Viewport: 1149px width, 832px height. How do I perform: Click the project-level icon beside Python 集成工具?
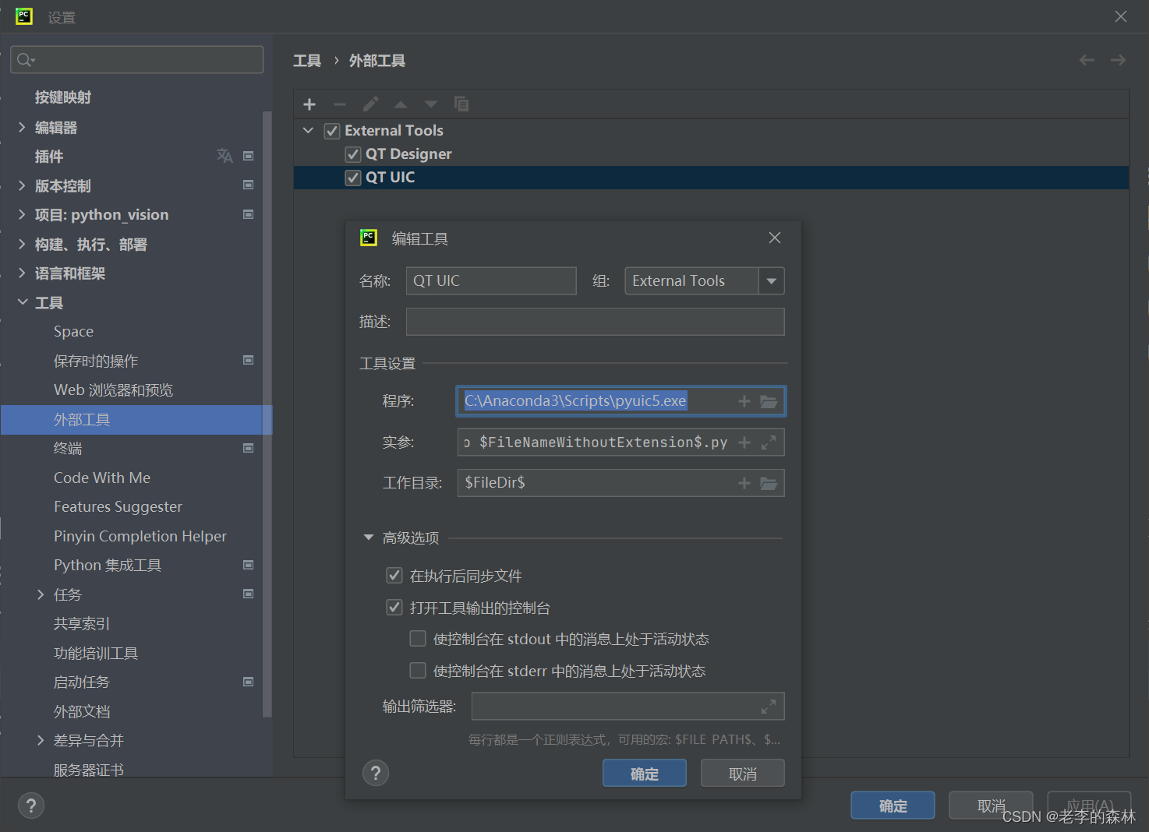248,565
